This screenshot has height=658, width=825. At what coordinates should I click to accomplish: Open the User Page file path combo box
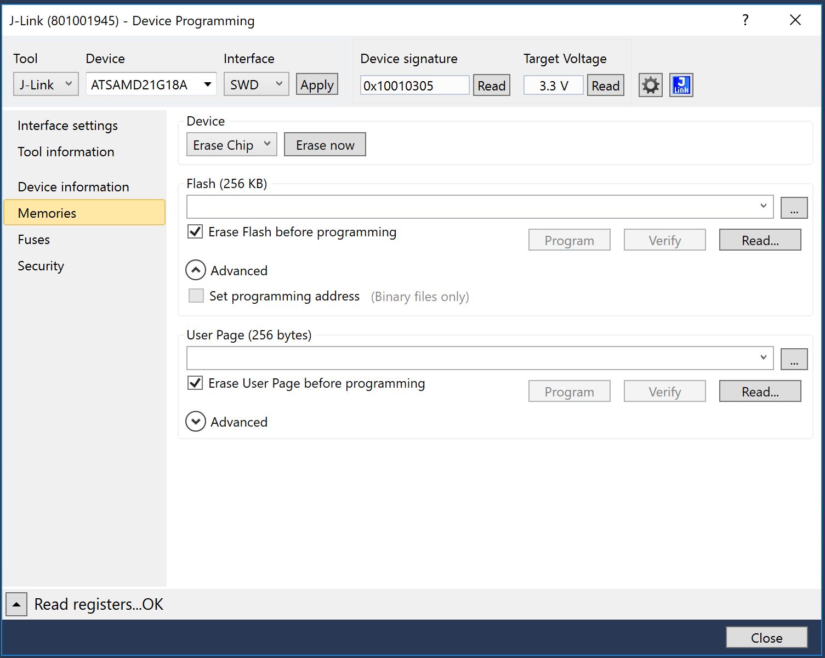coord(480,358)
